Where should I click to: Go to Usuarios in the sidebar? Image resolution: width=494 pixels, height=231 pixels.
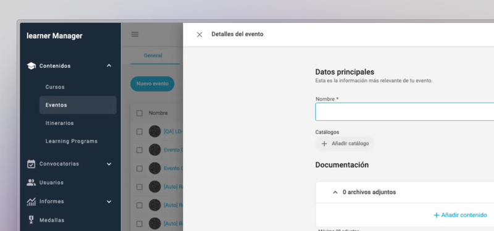click(x=51, y=182)
